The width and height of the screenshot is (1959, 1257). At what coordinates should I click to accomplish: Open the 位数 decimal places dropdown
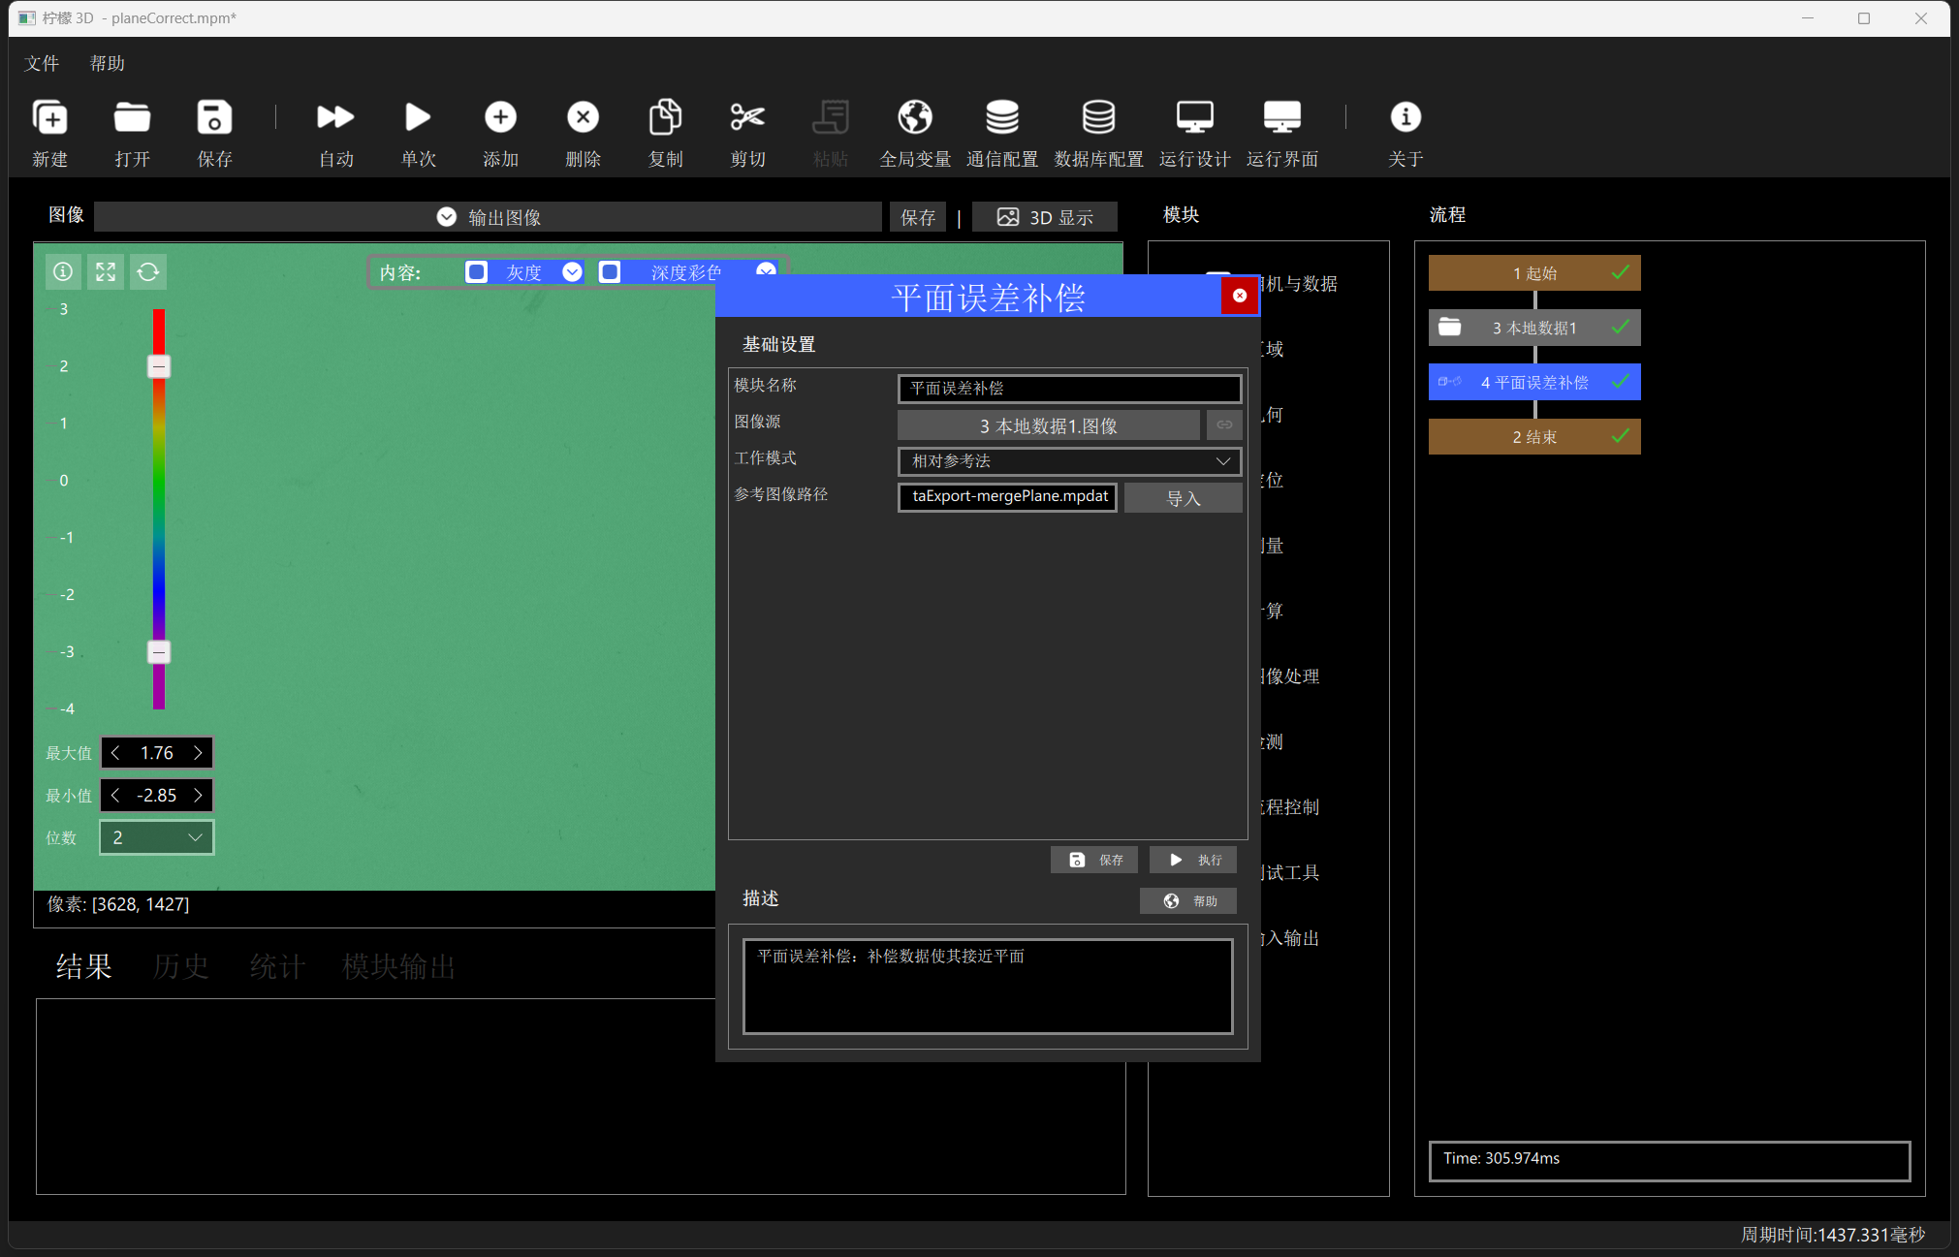[157, 837]
